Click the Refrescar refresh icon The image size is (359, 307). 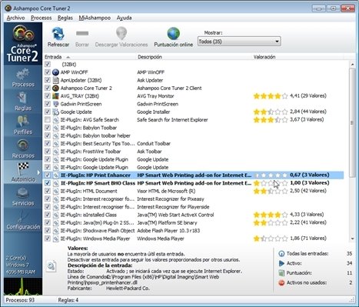(58, 34)
